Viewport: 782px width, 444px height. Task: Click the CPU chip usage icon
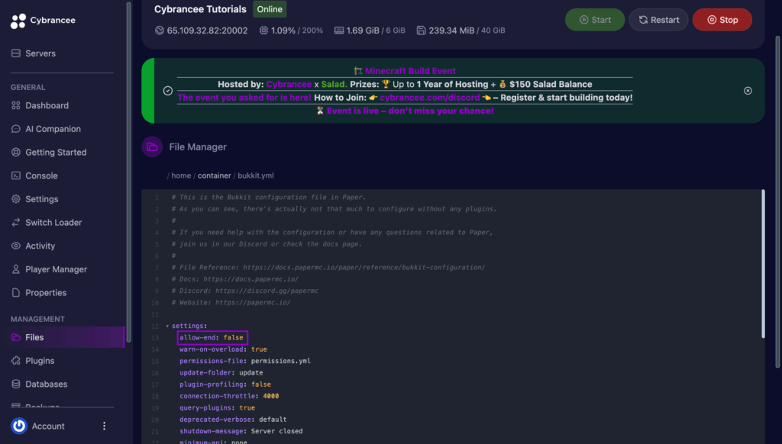point(263,31)
